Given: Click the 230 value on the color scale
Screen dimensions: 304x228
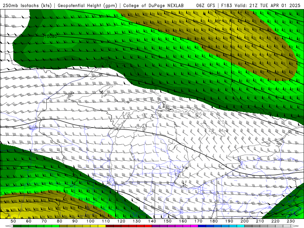Looking at the screenshot, I should tap(291, 221).
